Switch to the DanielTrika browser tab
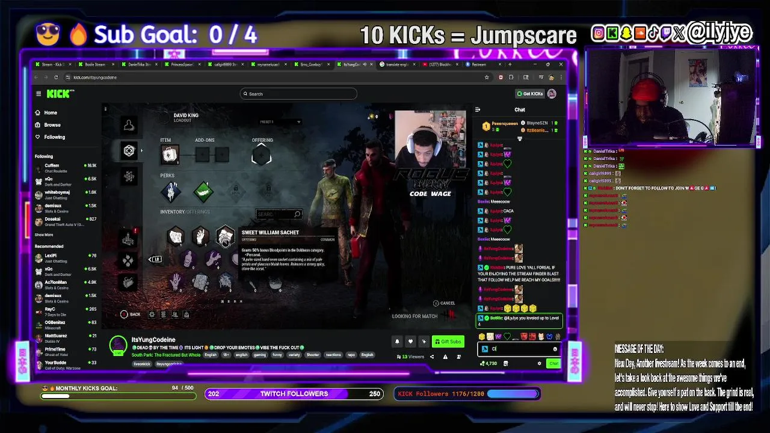This screenshot has width=770, height=433. point(139,64)
